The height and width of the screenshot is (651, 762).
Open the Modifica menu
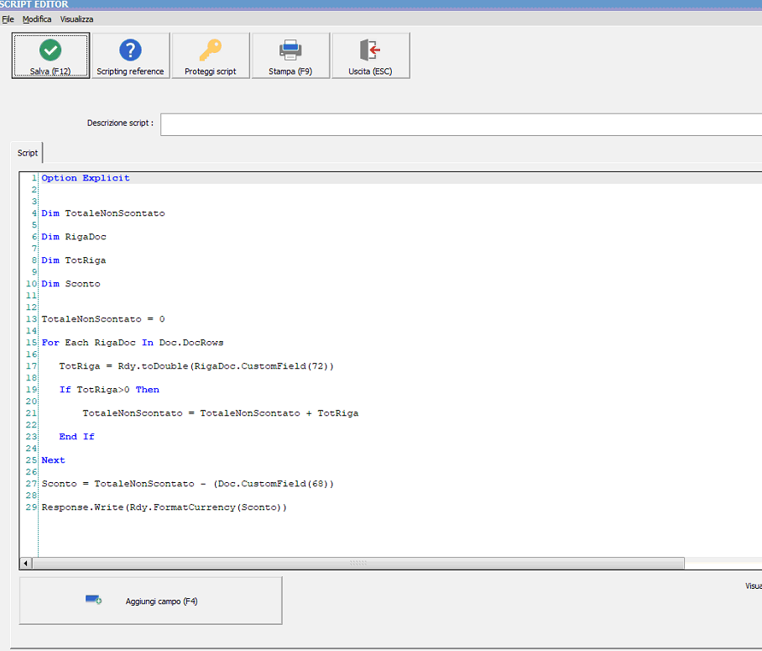coord(37,19)
